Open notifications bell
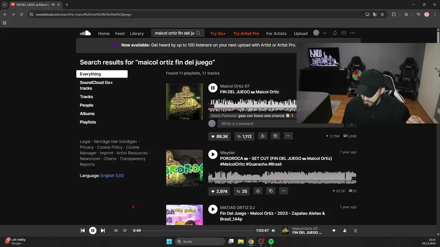The height and width of the screenshot is (247, 440). click(x=335, y=33)
